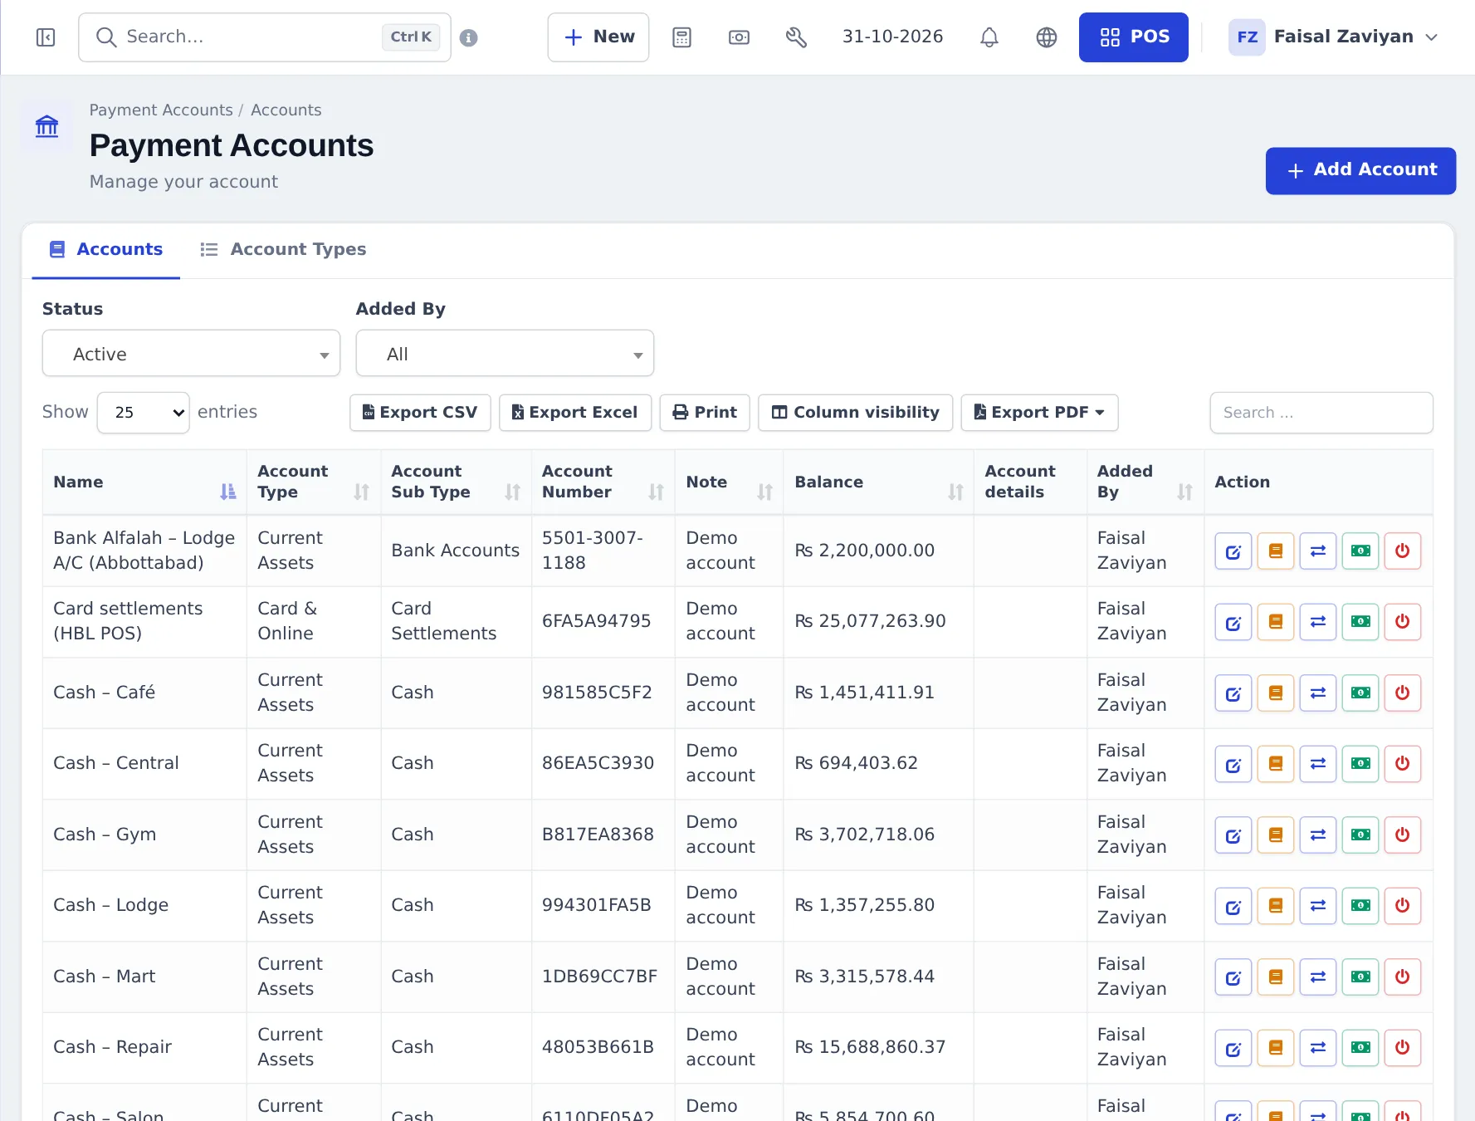The image size is (1475, 1121).
Task: Focus the top global Search field
Action: (265, 37)
